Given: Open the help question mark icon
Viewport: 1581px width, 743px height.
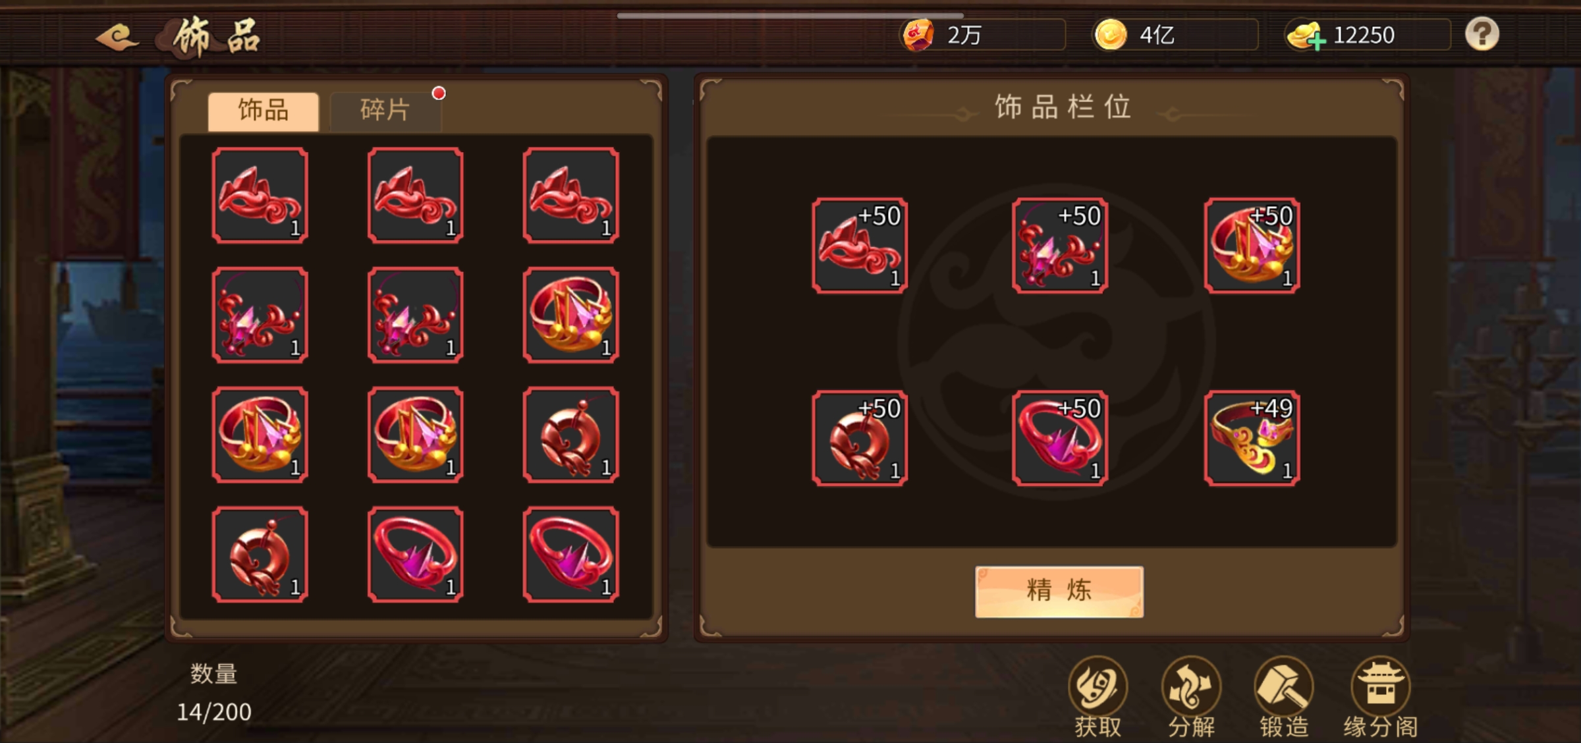Looking at the screenshot, I should 1482,34.
